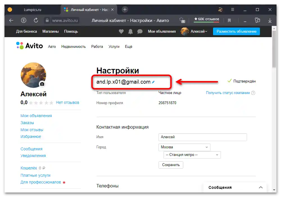
Task: Click the www.avito.ru address field
Action: pos(65,21)
